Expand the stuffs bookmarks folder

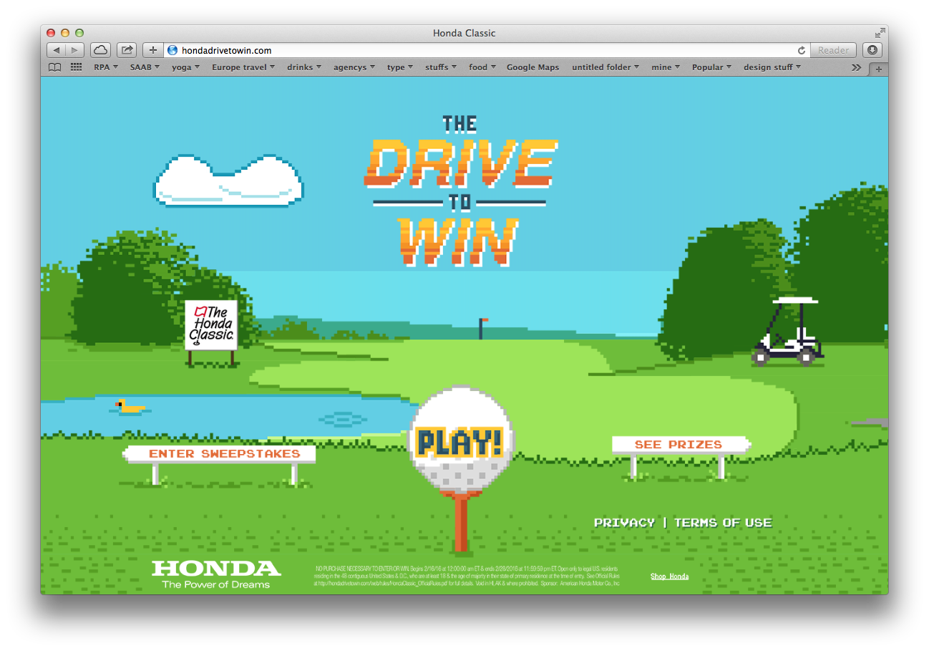click(441, 67)
